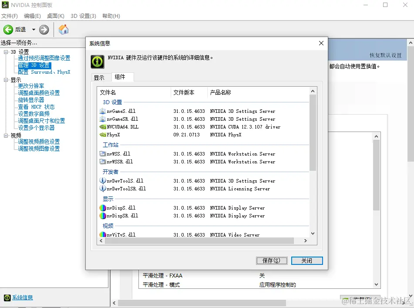This screenshot has height=308, width=414.
Task: Click the component list horizontal scrollbar thumb
Action: point(199,240)
